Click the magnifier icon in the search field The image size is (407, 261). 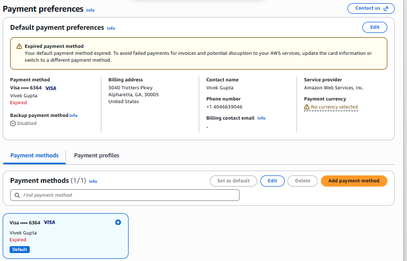17,195
